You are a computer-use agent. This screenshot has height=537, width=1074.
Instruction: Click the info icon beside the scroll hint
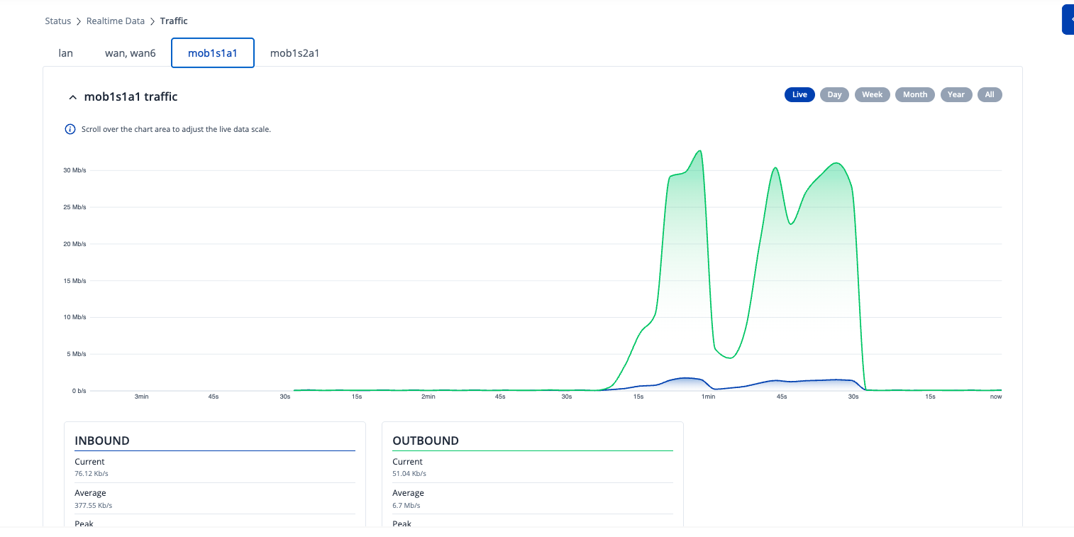[70, 129]
